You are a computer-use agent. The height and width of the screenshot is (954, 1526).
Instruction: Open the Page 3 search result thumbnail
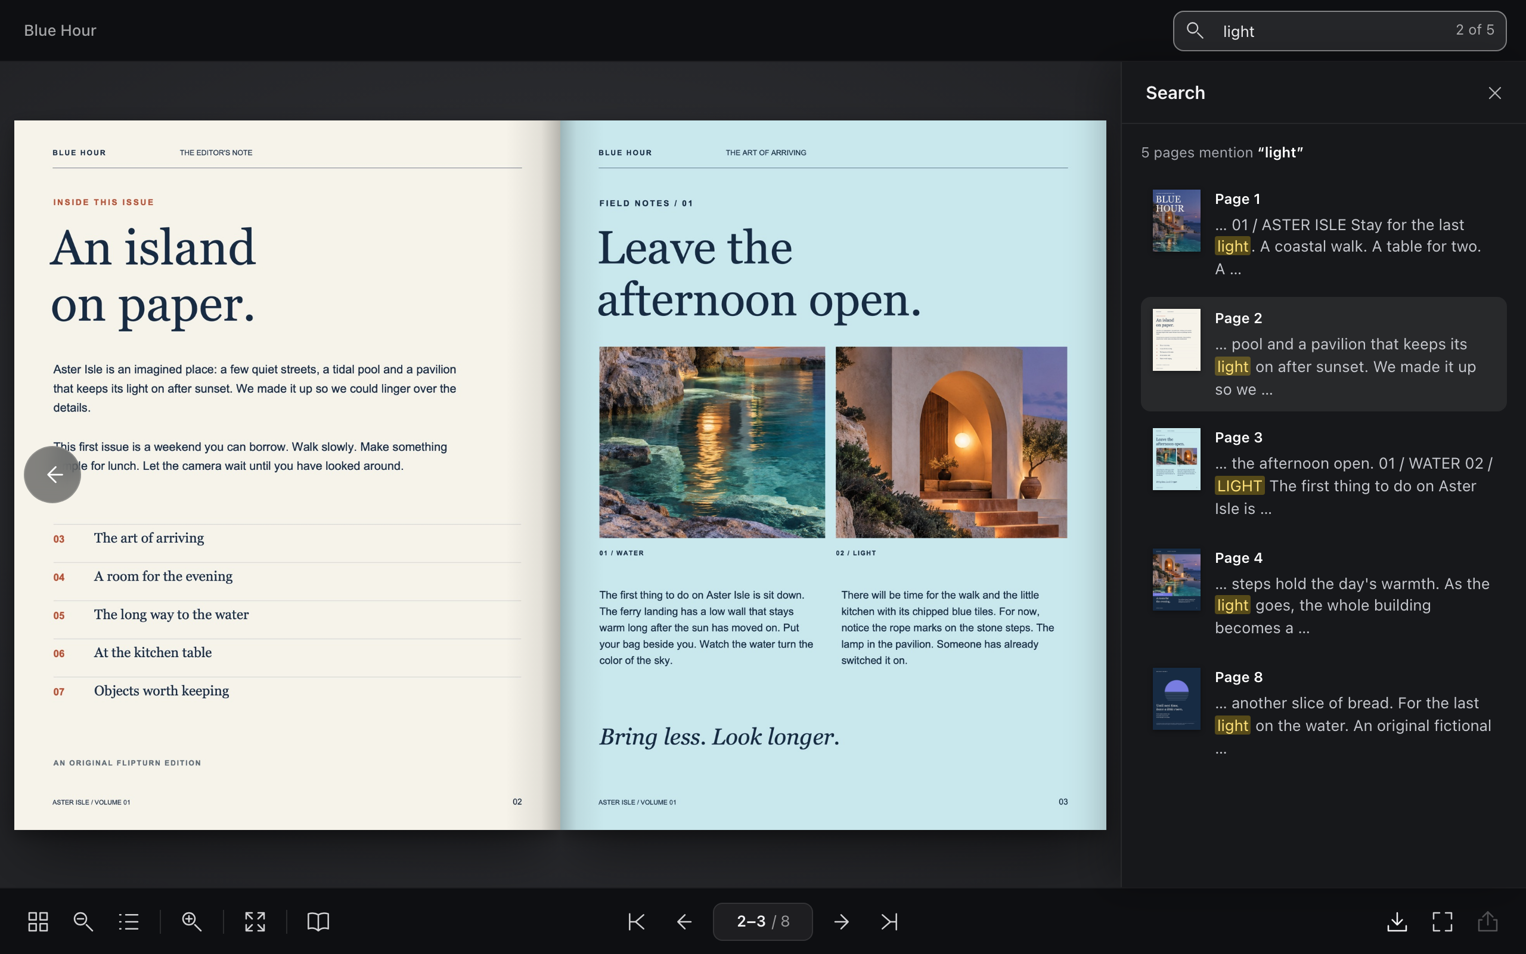click(1176, 459)
